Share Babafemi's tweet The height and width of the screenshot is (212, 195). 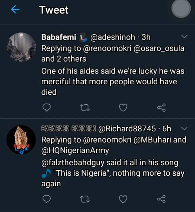click(161, 108)
